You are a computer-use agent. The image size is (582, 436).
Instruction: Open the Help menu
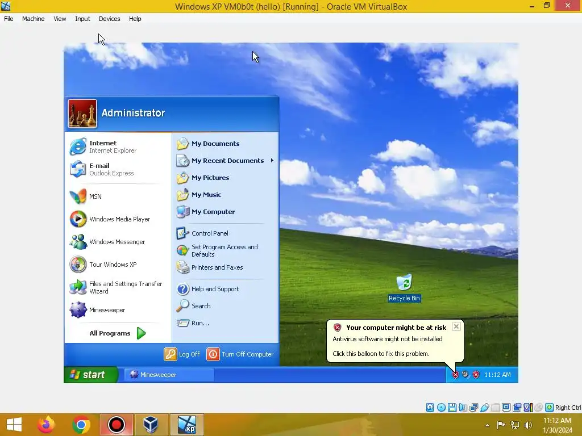click(x=135, y=19)
